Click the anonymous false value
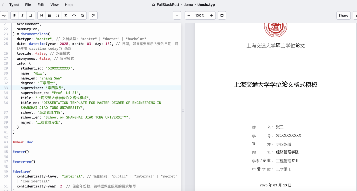 44,58
